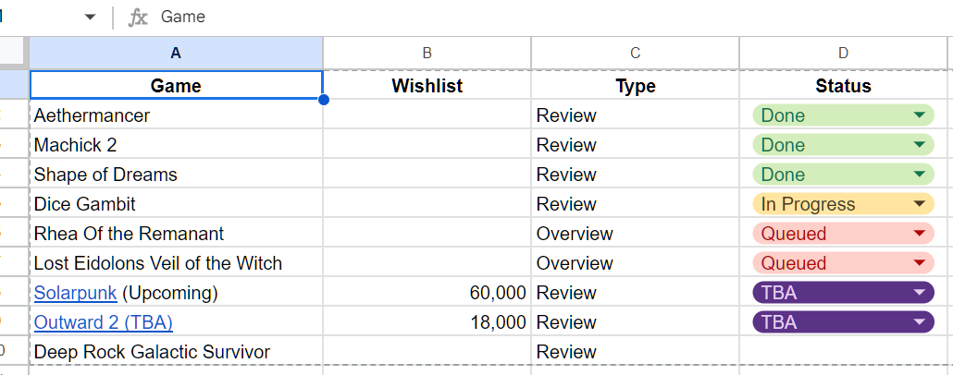Select the 60,000 wishlist cell

(x=427, y=293)
